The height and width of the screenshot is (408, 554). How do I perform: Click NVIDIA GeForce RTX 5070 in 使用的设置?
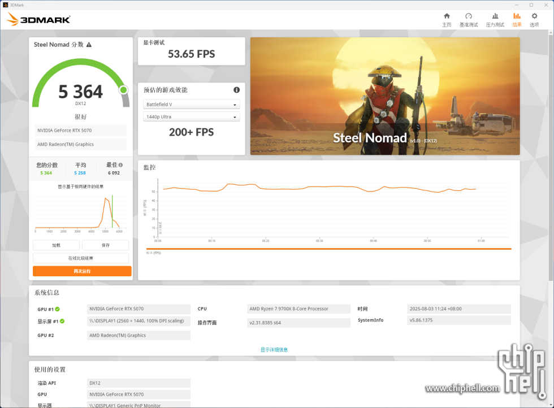point(138,394)
